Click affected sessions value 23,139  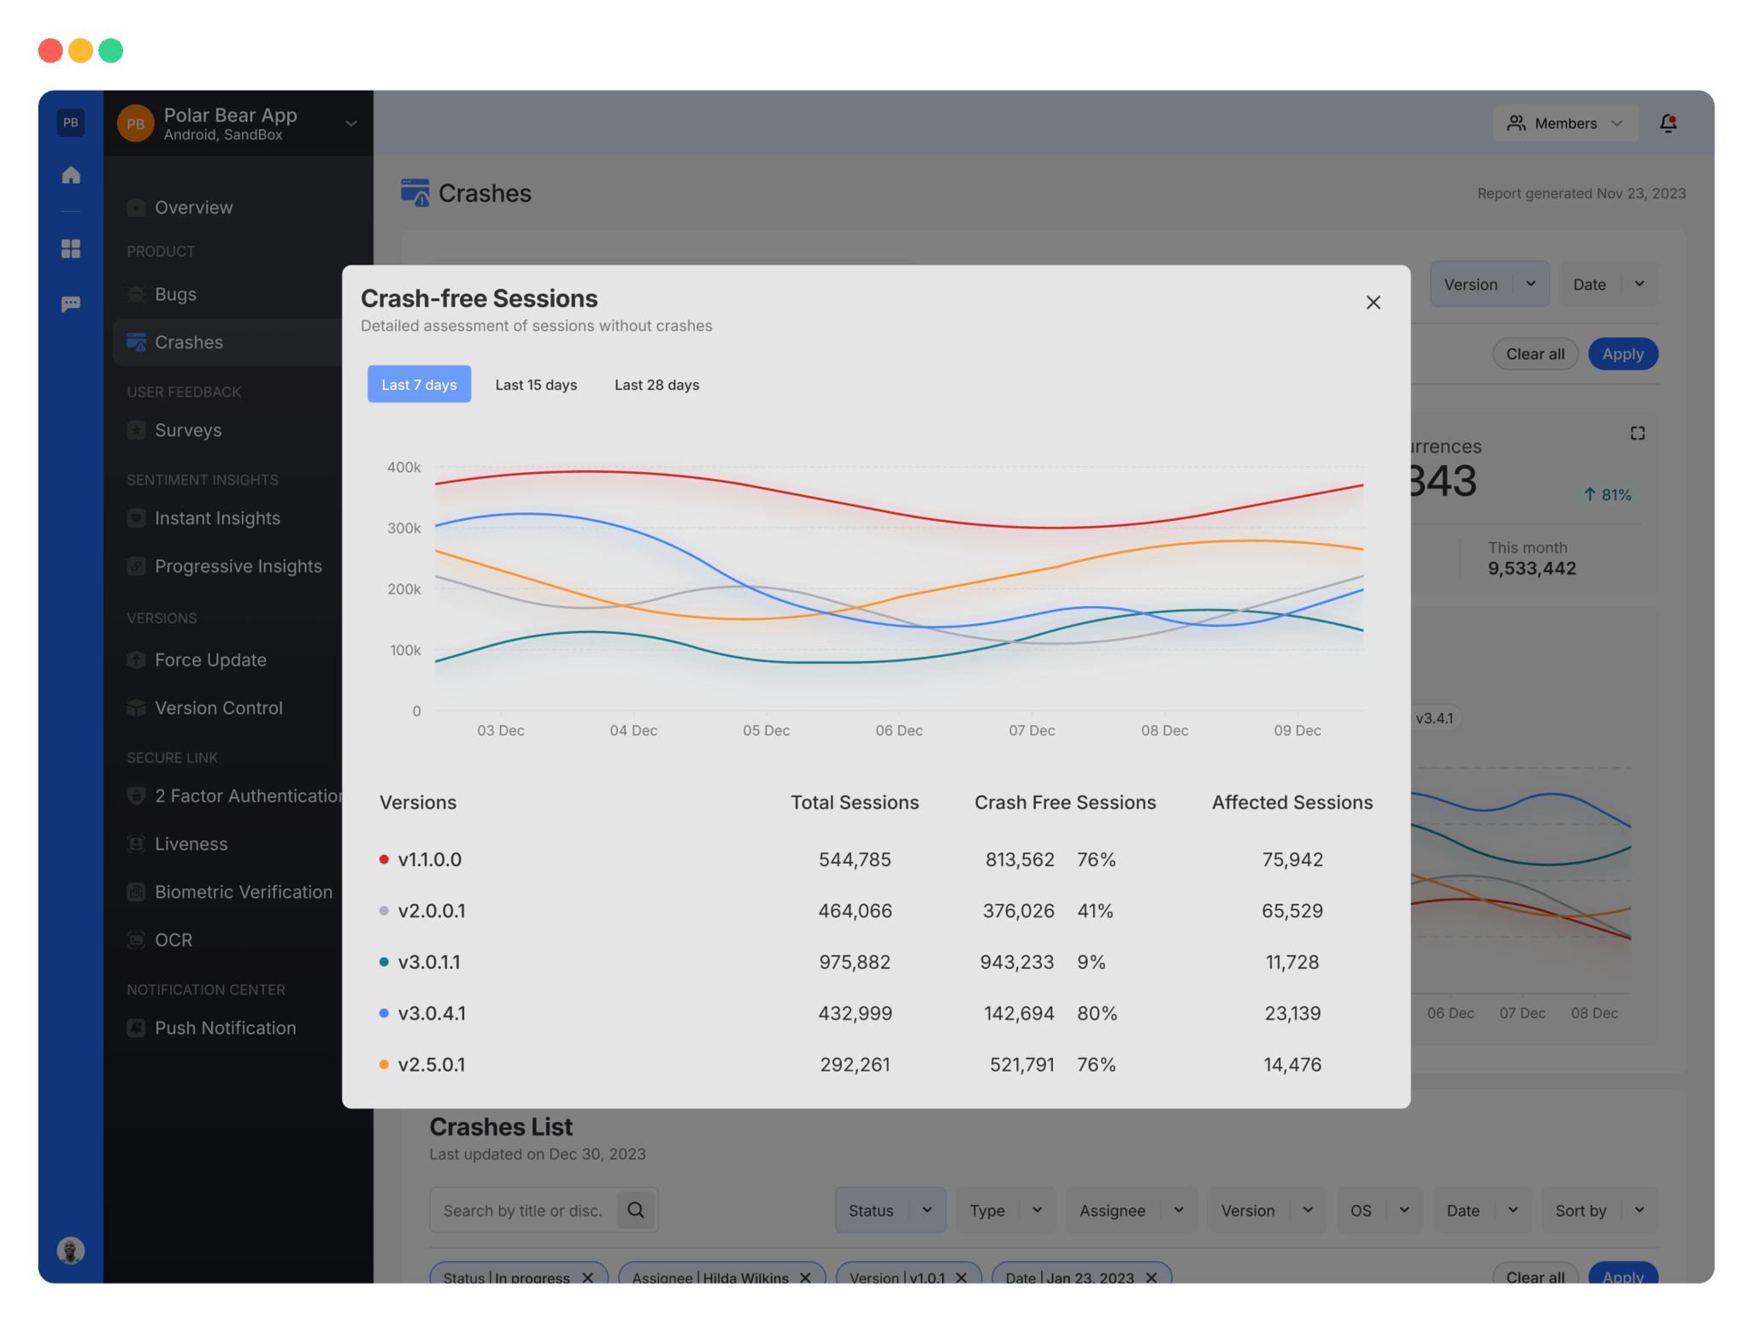point(1292,1012)
